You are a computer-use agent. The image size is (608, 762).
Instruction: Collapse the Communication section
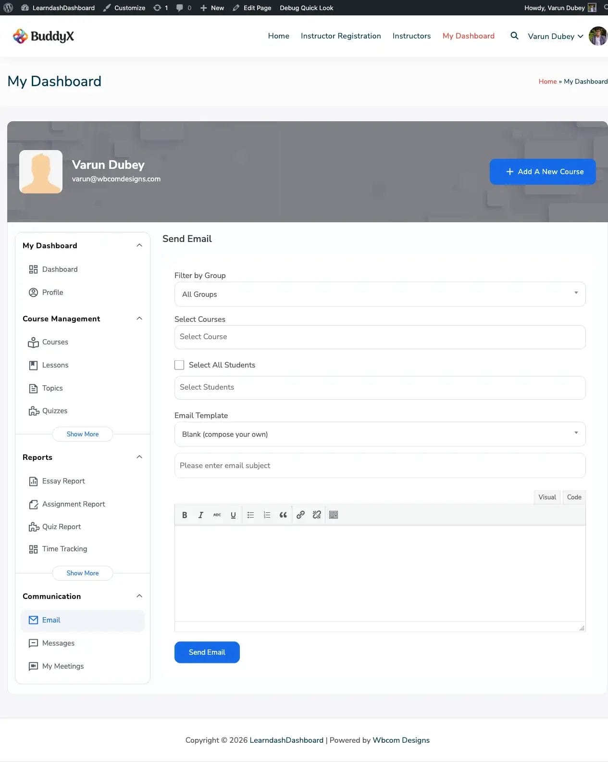click(x=139, y=596)
